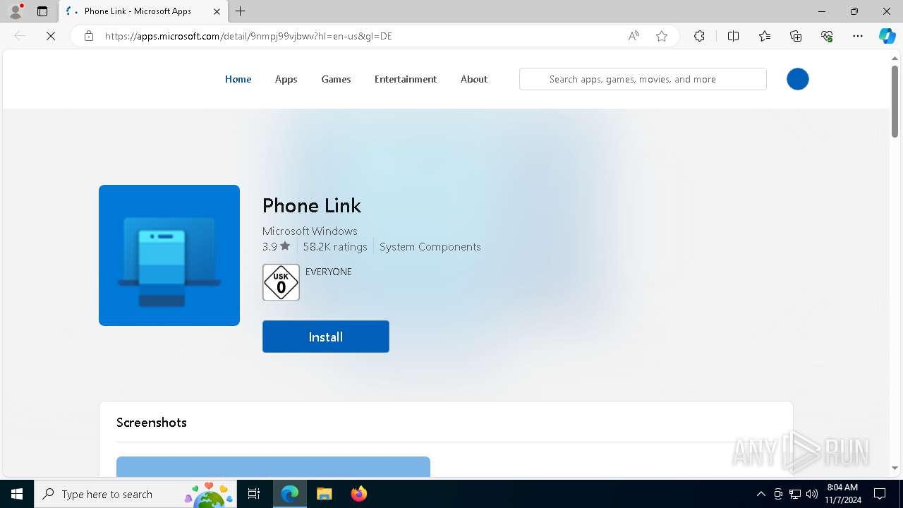Click the EVERYONE rating label
The image size is (903, 508).
[x=329, y=272]
